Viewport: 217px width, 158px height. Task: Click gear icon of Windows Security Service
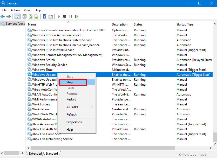[x=30, y=65]
